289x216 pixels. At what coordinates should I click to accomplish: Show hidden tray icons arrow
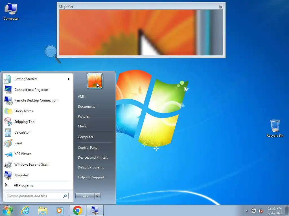247,211
